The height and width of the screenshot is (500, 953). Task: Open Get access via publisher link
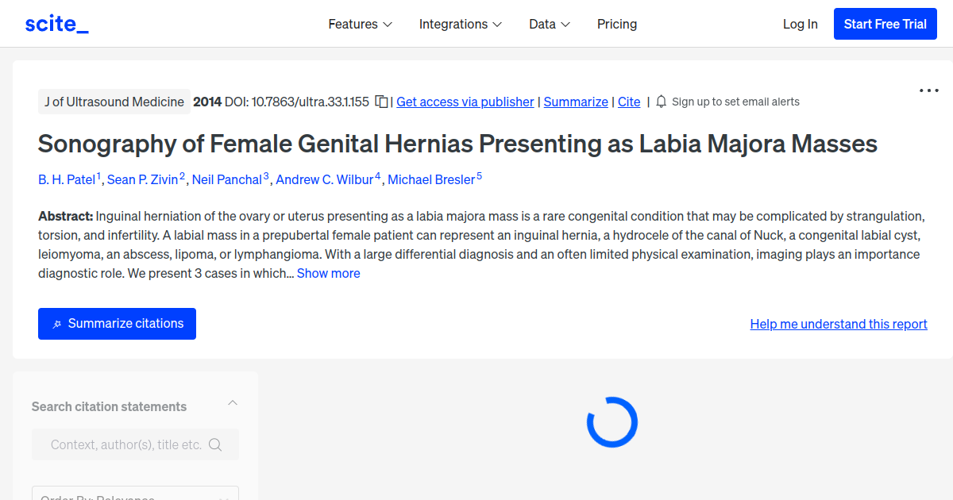[465, 102]
